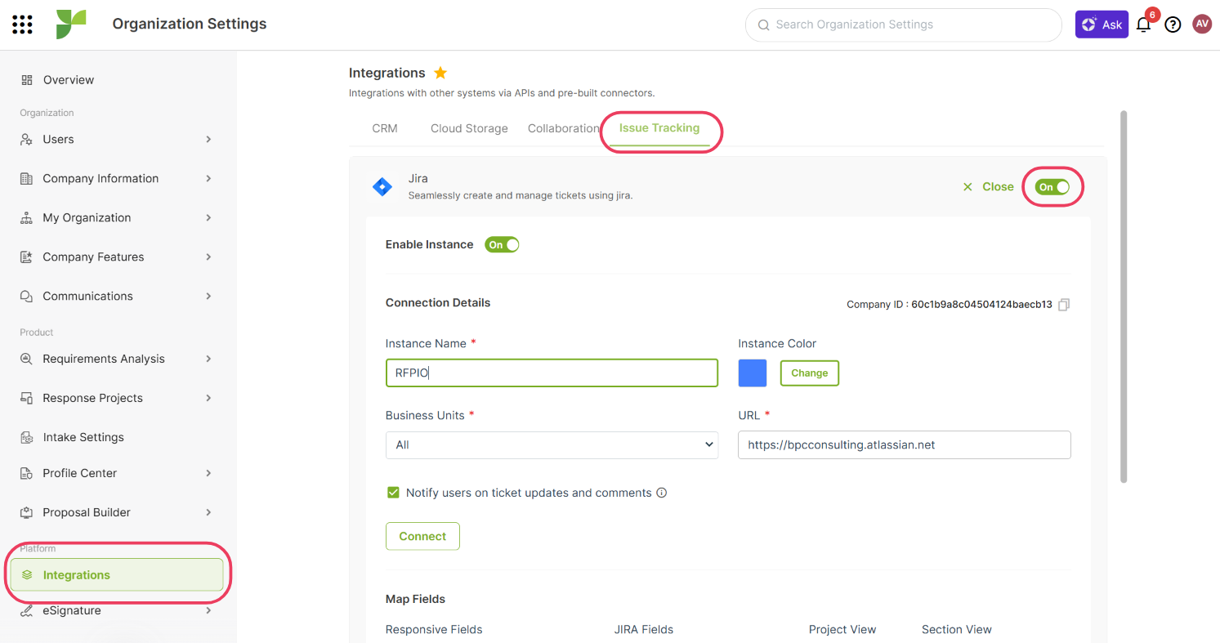The width and height of the screenshot is (1220, 643).
Task: Click the Change color button
Action: [x=810, y=373]
